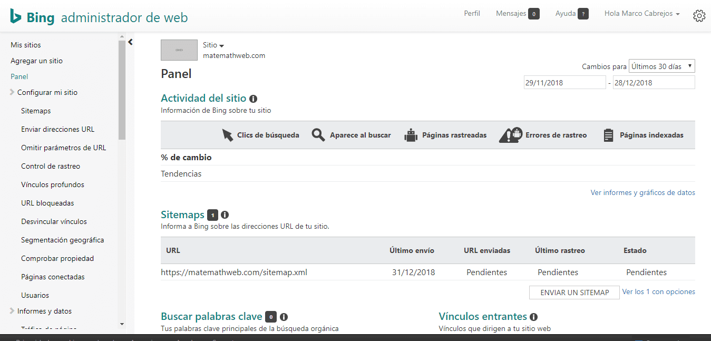Open Segmentación geográfica
The height and width of the screenshot is (341, 711).
[63, 240]
